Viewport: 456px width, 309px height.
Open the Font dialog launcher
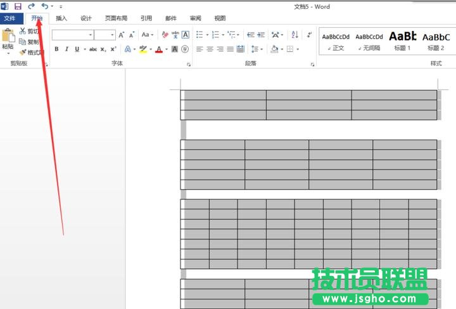(x=189, y=65)
